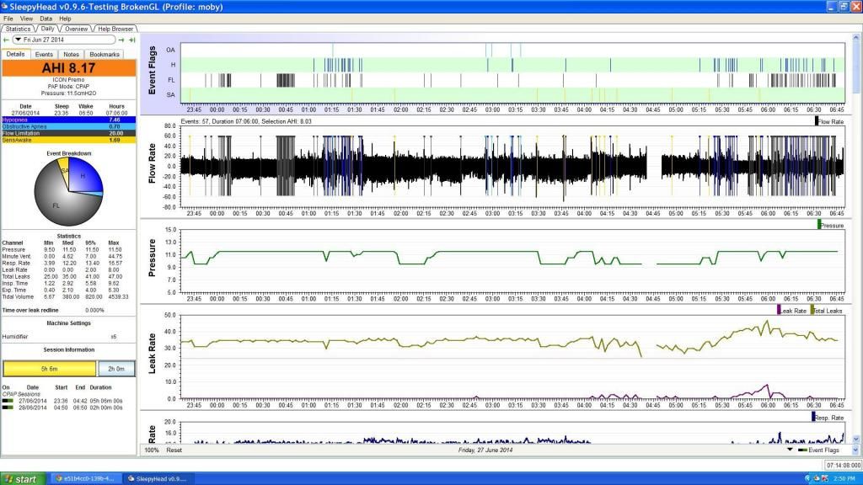Click the 'Friday, 27 June 2014' footer date
863x485 pixels.
click(x=485, y=450)
